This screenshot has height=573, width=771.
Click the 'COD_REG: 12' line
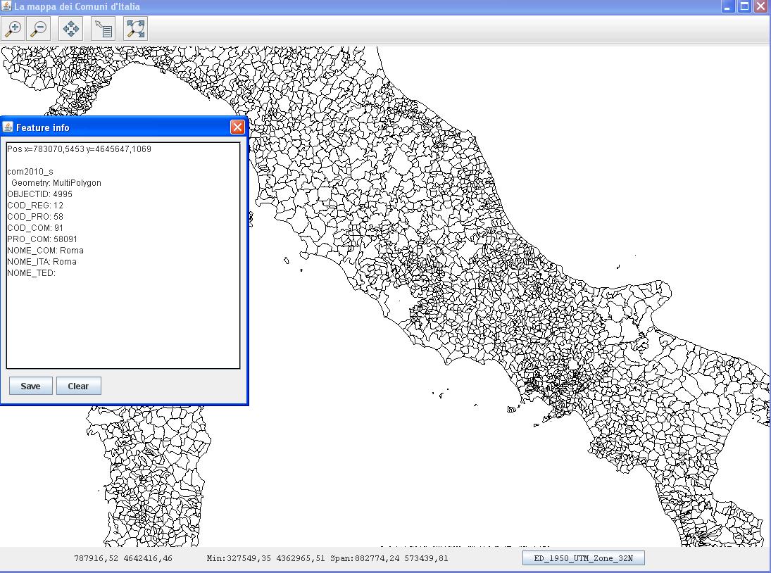35,206
